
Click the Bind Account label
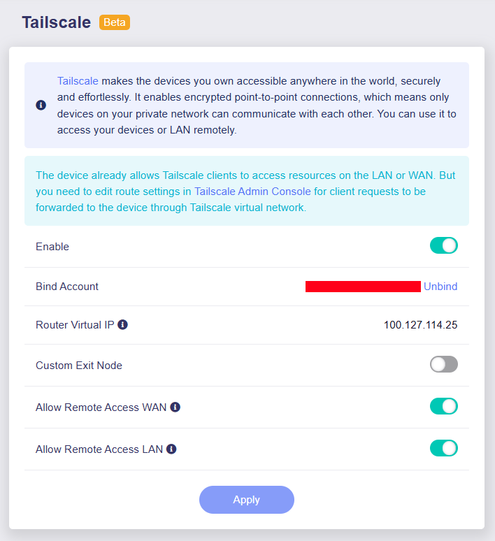click(x=67, y=287)
